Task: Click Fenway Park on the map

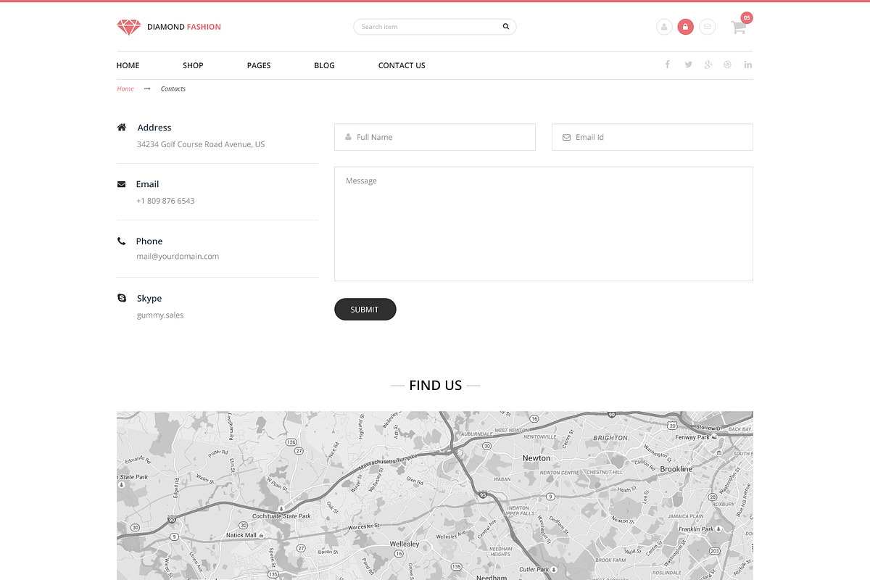Action: pyautogui.click(x=692, y=438)
